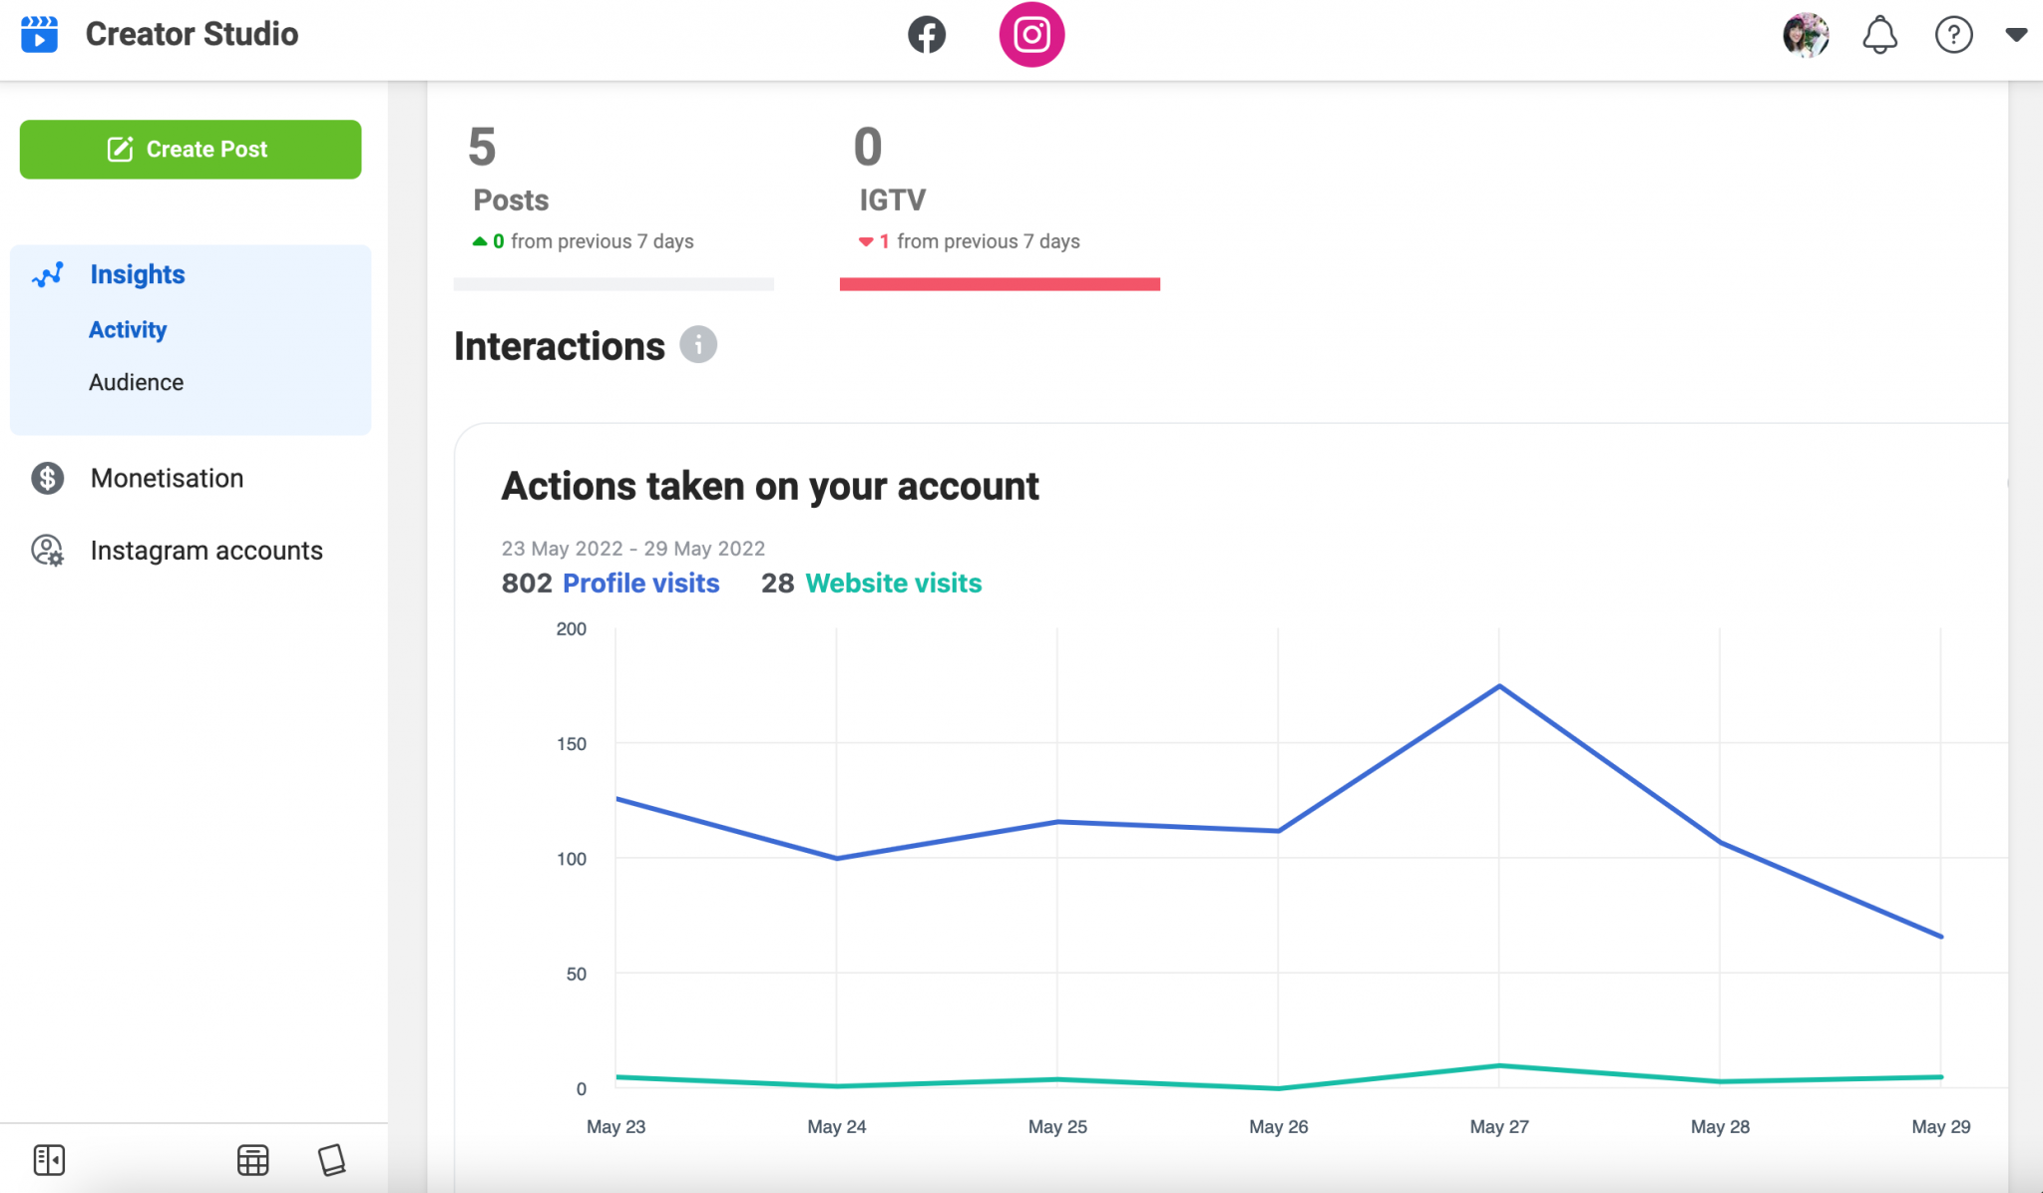This screenshot has width=2043, height=1193.
Task: Select the Instagram icon at the top
Action: pos(1033,33)
